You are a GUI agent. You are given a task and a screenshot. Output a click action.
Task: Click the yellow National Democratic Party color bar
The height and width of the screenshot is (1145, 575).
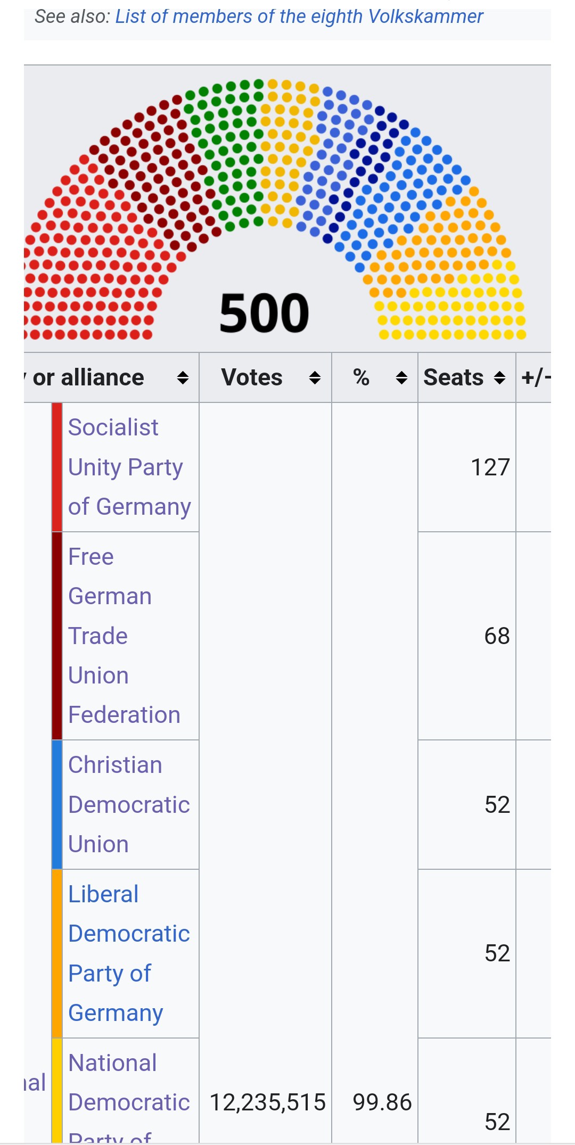pos(57,1090)
